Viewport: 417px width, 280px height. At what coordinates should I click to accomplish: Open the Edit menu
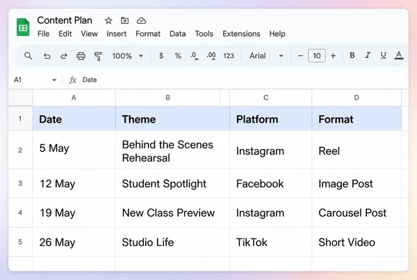[x=65, y=34]
